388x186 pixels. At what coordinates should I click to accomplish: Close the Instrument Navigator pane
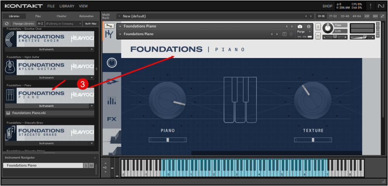(x=95, y=158)
